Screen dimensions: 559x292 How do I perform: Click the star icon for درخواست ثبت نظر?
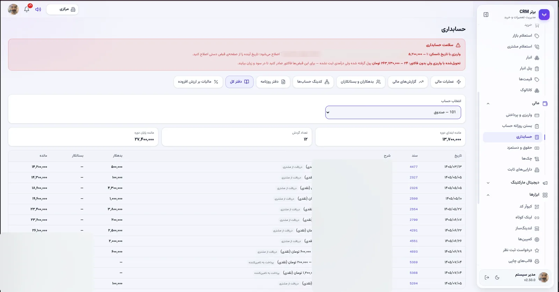pos(537,250)
